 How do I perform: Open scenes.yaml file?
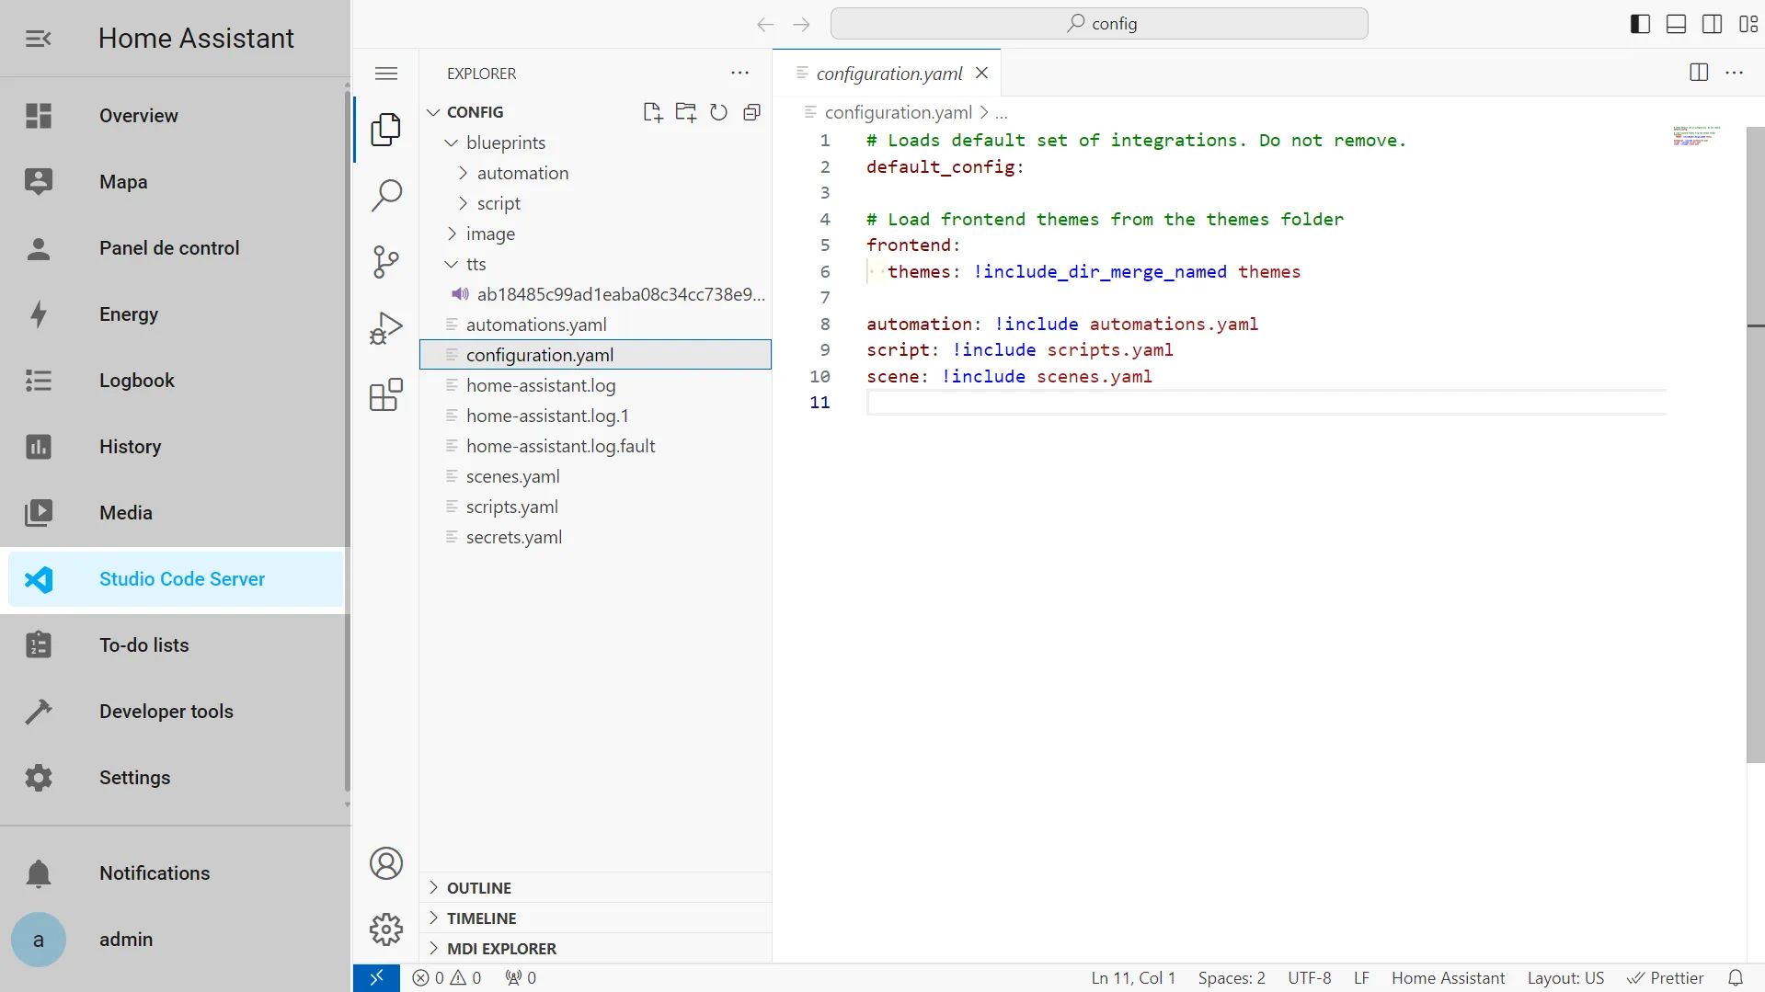595,476
